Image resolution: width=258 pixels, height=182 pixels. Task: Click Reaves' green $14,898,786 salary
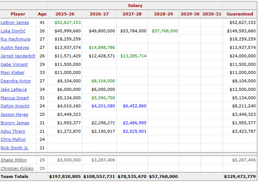point(102,47)
